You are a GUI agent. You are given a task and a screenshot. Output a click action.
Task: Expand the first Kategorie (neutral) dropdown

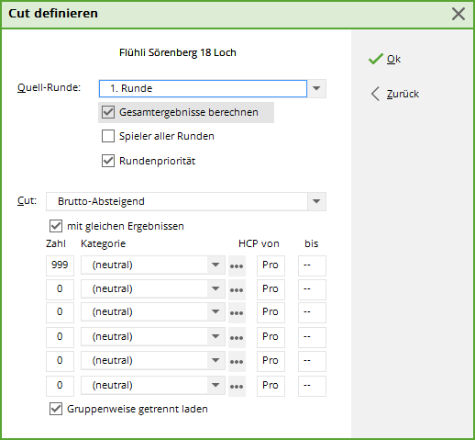tap(215, 265)
